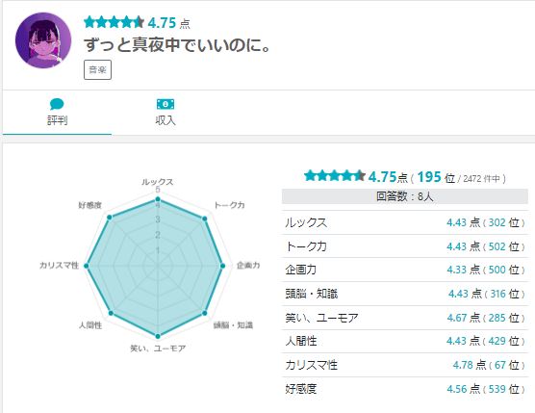This screenshot has width=535, height=413.
Task: Click the radar chart ルックス data point
Action: pyautogui.click(x=158, y=199)
